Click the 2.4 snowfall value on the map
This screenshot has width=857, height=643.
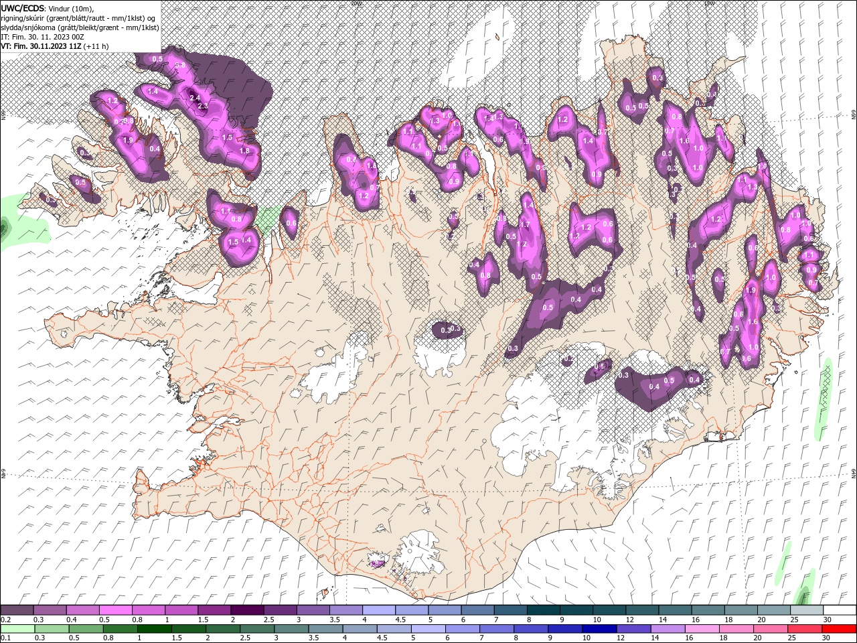point(195,98)
